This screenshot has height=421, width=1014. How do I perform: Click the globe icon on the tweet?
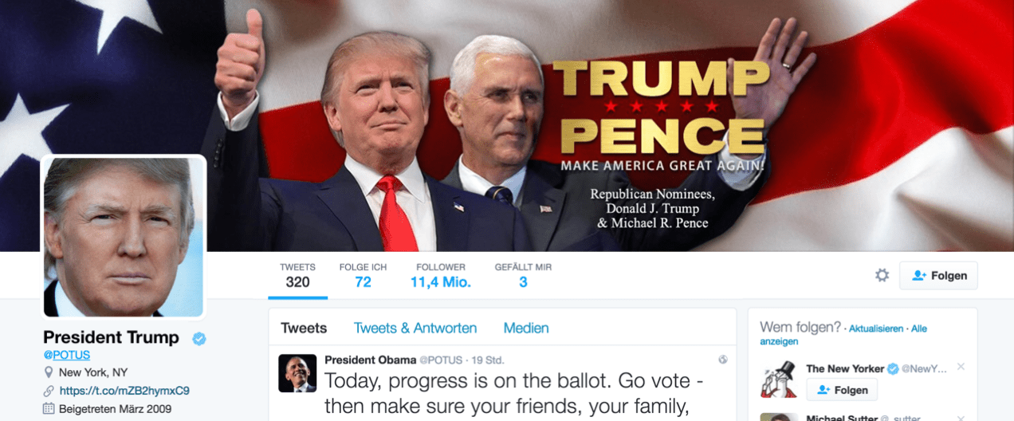(x=723, y=360)
